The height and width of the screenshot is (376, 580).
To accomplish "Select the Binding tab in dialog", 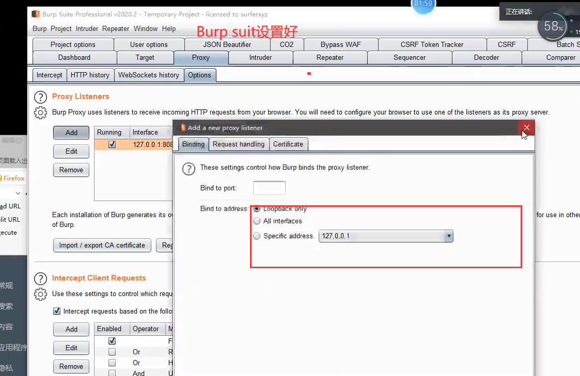I will coord(193,144).
